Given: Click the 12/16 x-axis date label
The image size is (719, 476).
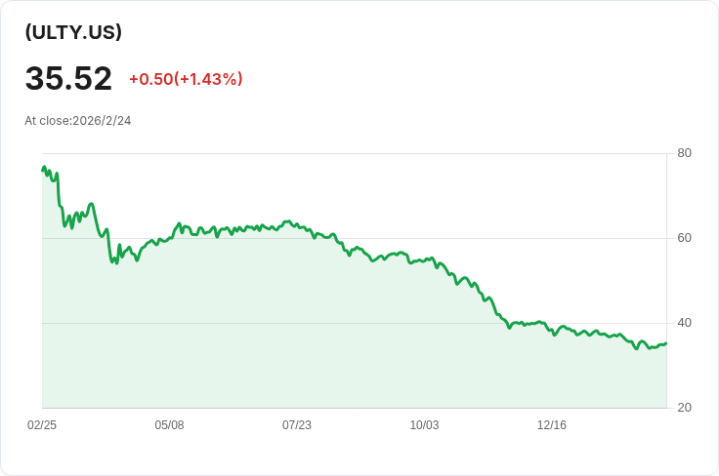Looking at the screenshot, I should click(x=552, y=425).
